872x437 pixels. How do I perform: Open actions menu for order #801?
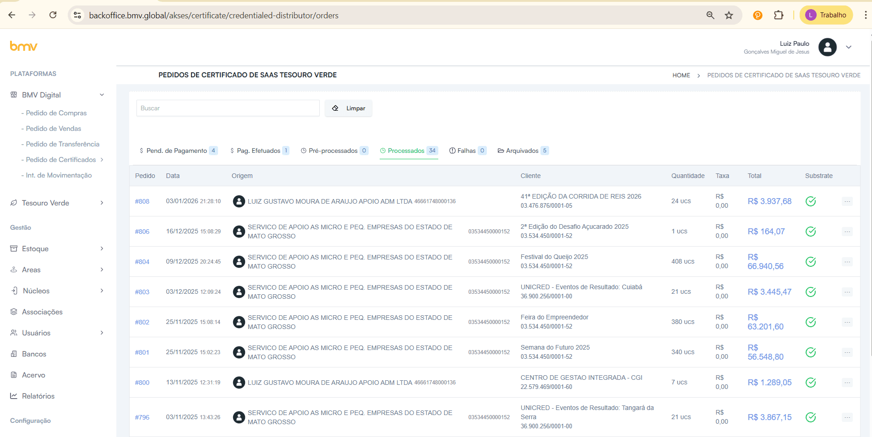pos(847,352)
